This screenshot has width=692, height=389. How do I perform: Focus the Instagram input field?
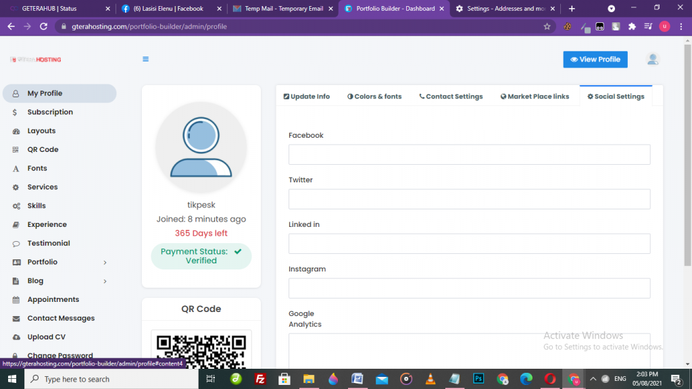click(469, 288)
